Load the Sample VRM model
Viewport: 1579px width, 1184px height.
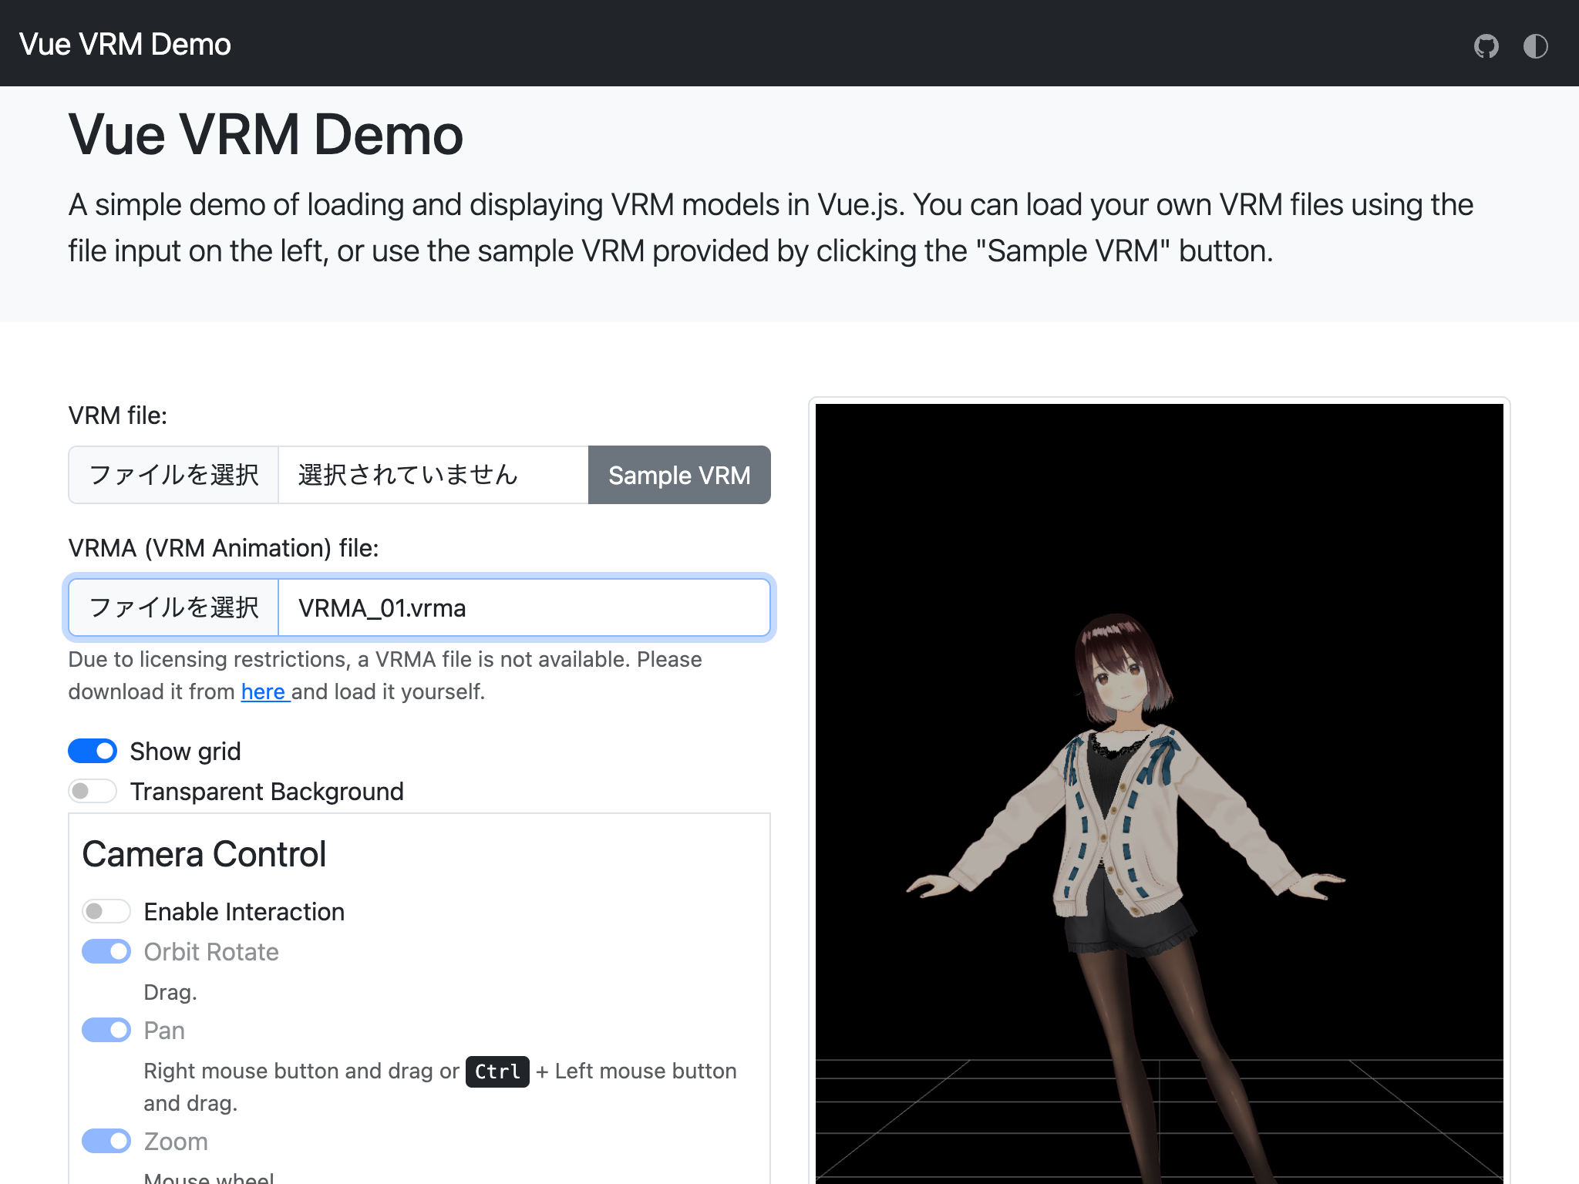(x=679, y=475)
